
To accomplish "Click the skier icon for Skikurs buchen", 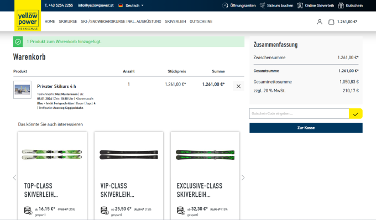I will [x=263, y=6].
